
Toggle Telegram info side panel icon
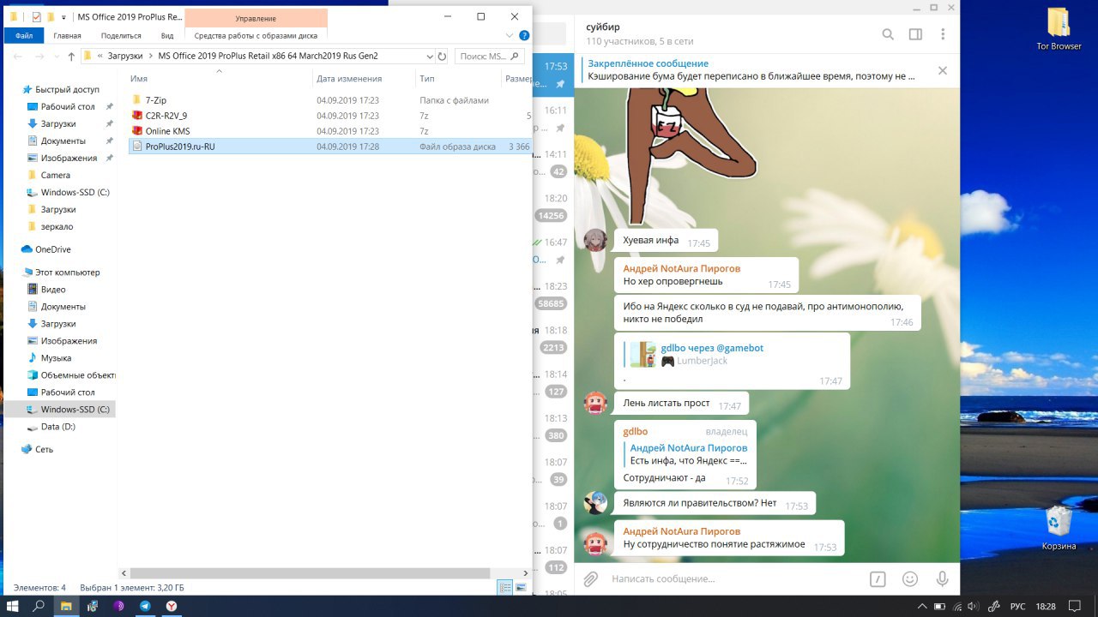click(x=915, y=34)
